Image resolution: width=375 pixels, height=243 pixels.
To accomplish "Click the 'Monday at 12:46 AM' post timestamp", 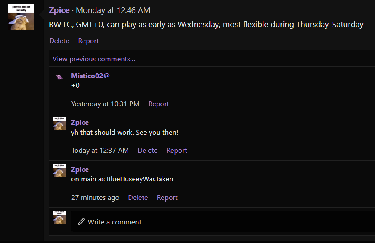I will coord(113,10).
